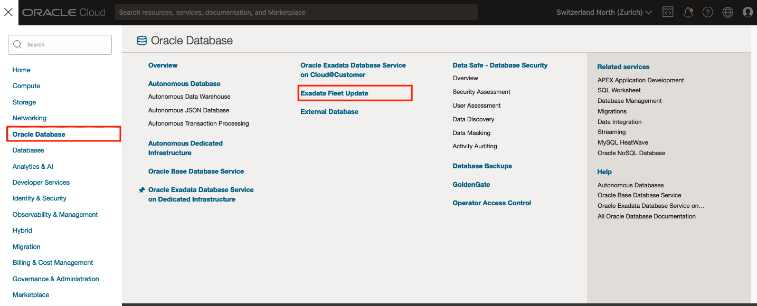757x306 pixels.
Task: Open the notifications bell
Action: (x=687, y=12)
